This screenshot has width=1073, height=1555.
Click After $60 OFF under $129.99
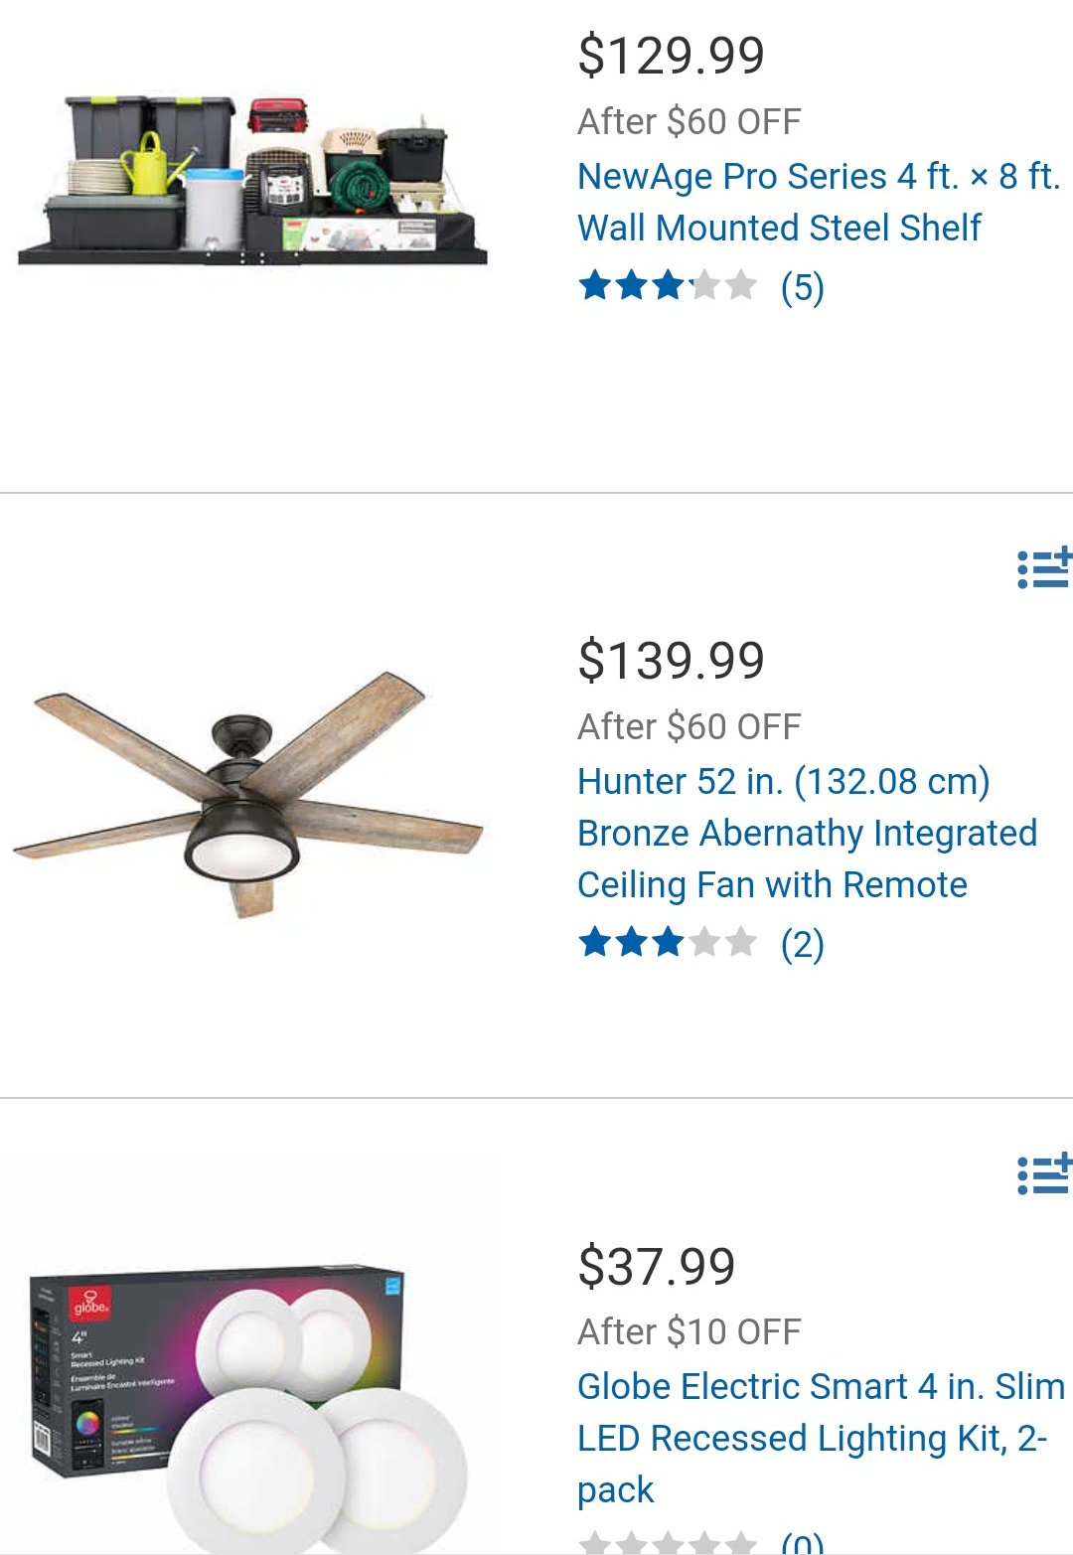pos(690,122)
